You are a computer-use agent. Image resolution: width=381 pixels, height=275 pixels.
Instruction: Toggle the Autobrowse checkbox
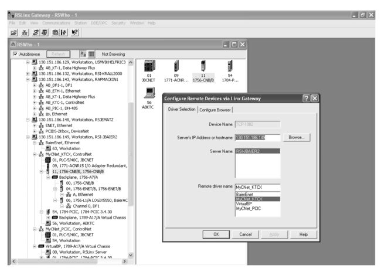point(15,54)
